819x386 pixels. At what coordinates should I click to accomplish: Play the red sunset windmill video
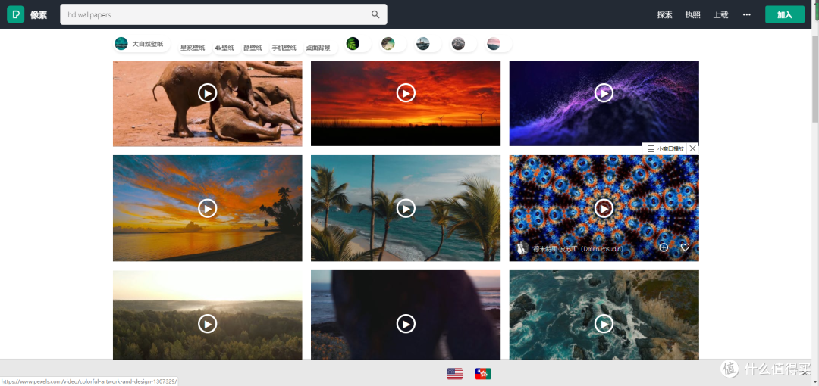pyautogui.click(x=406, y=93)
